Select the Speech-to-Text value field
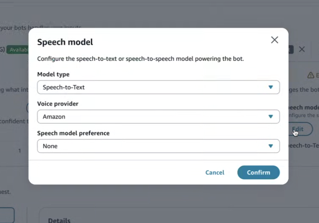The image size is (319, 223). [129, 87]
